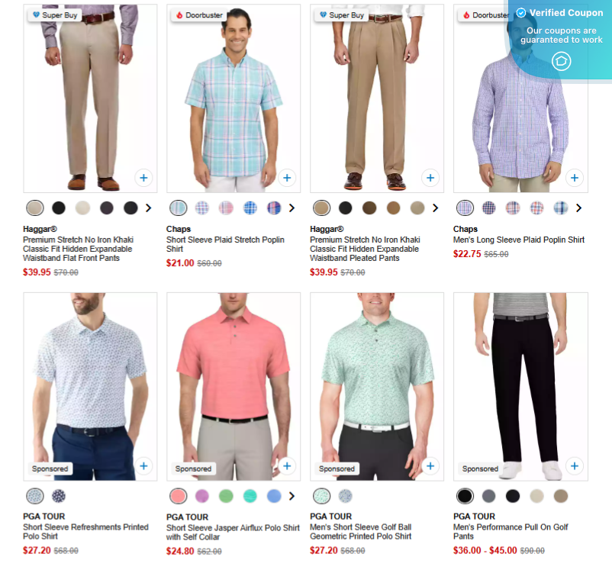Click plus icon on Haggar pleated pants image
The width and height of the screenshot is (612, 570).
point(430,178)
